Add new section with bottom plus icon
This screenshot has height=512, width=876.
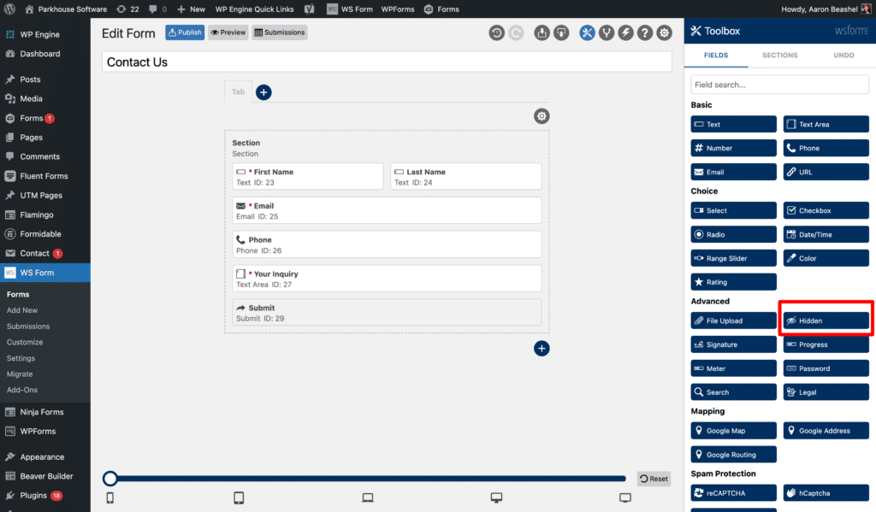[542, 349]
